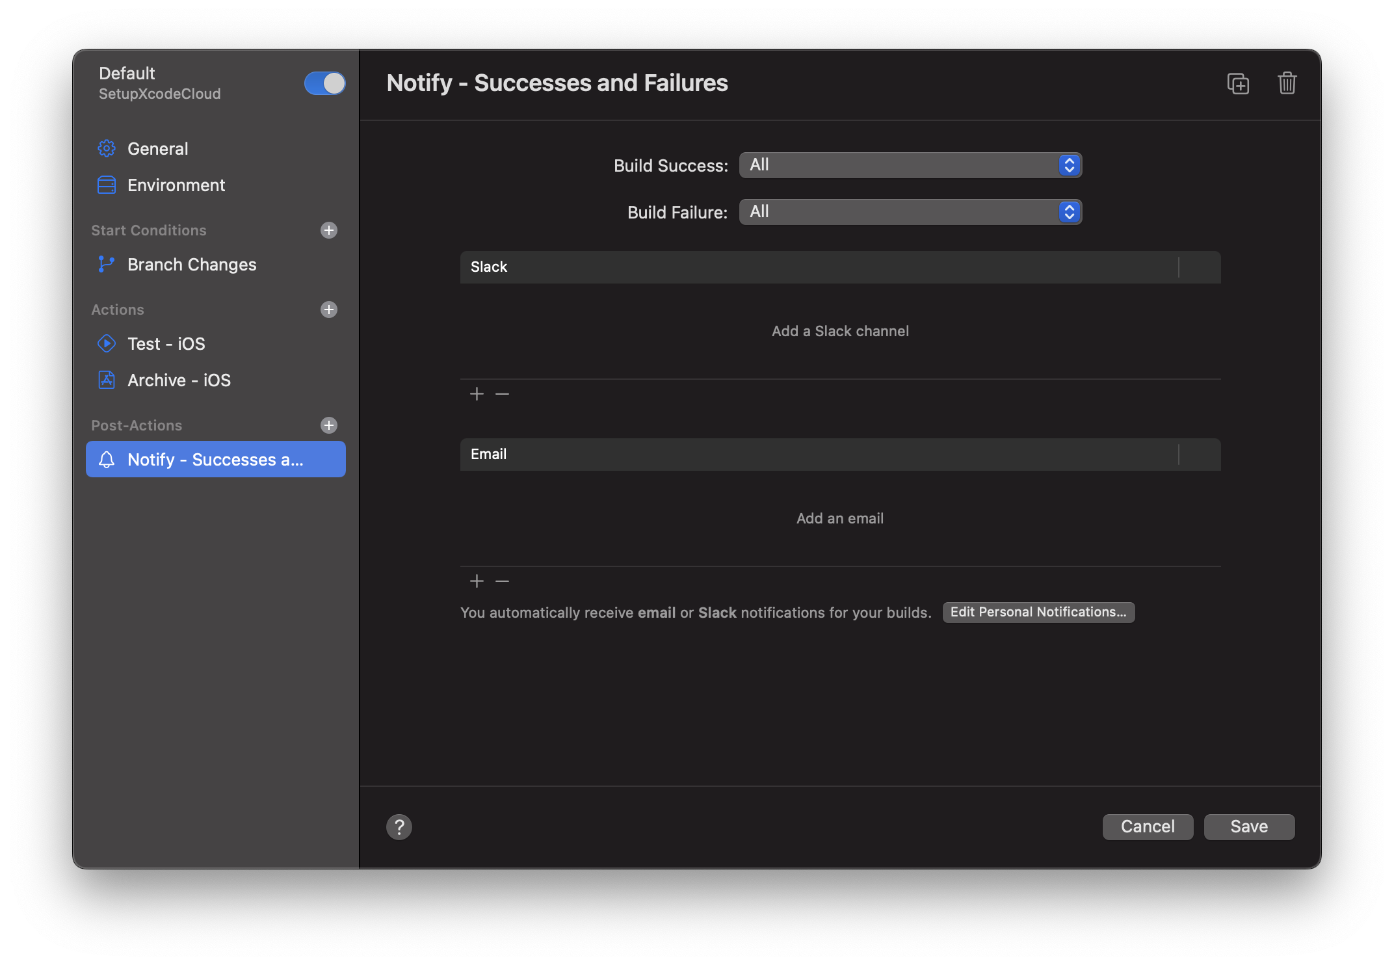Image resolution: width=1394 pixels, height=965 pixels.
Task: Click the notification bell icon
Action: click(106, 458)
